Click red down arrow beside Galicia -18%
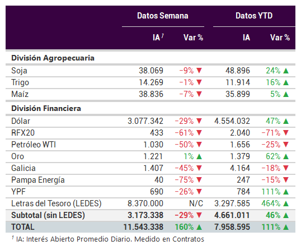 [x=286, y=168]
